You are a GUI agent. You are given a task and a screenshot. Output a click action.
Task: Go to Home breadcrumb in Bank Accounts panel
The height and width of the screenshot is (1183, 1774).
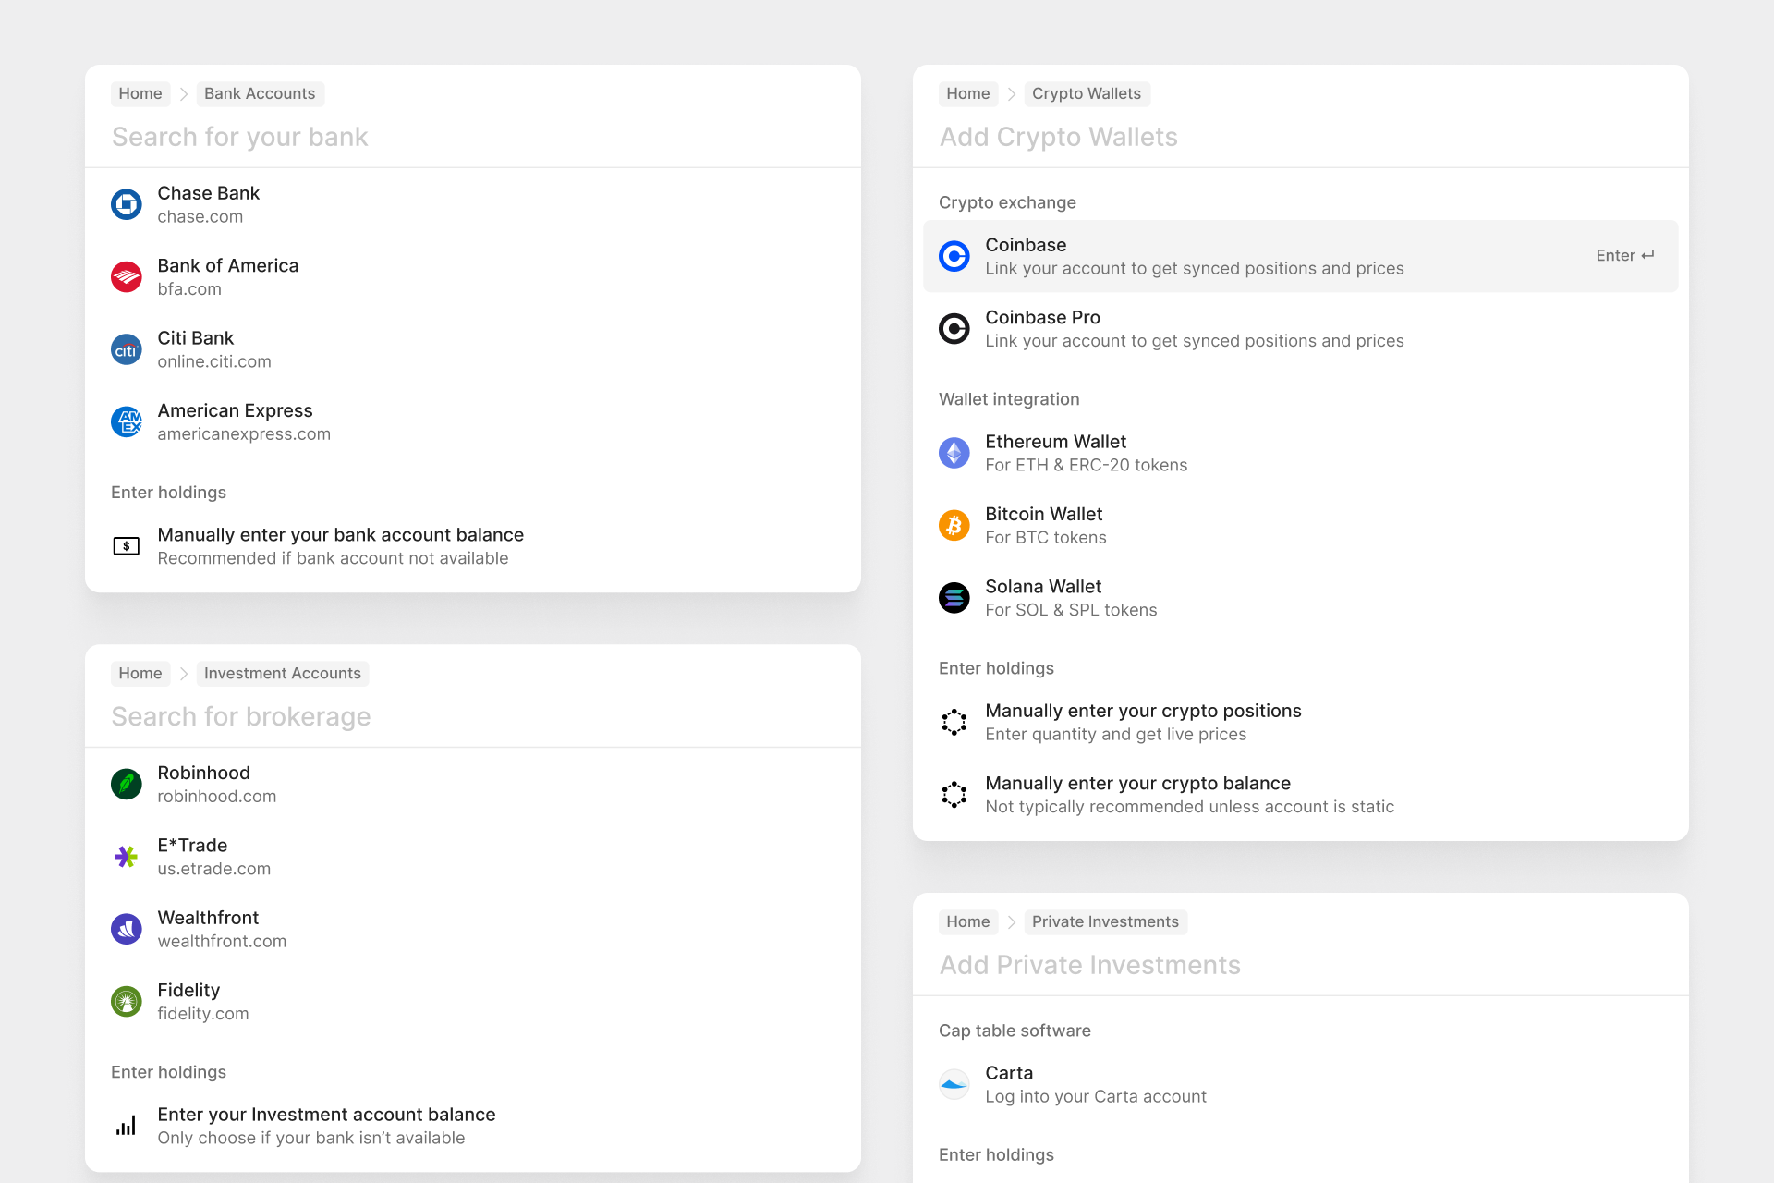tap(140, 93)
